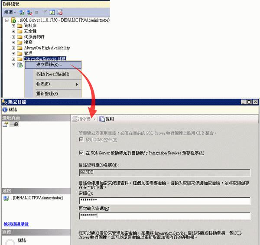
Task: Click the disconnect server icon
Action: pyautogui.click(x=29, y=12)
